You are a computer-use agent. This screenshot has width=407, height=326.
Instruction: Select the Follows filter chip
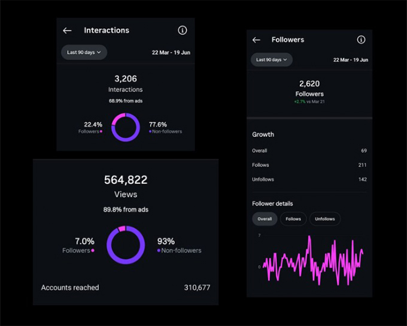tap(293, 219)
